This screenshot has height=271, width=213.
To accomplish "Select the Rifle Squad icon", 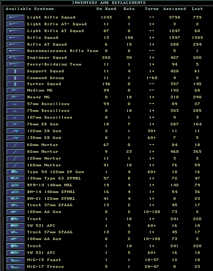I will tap(16, 38).
